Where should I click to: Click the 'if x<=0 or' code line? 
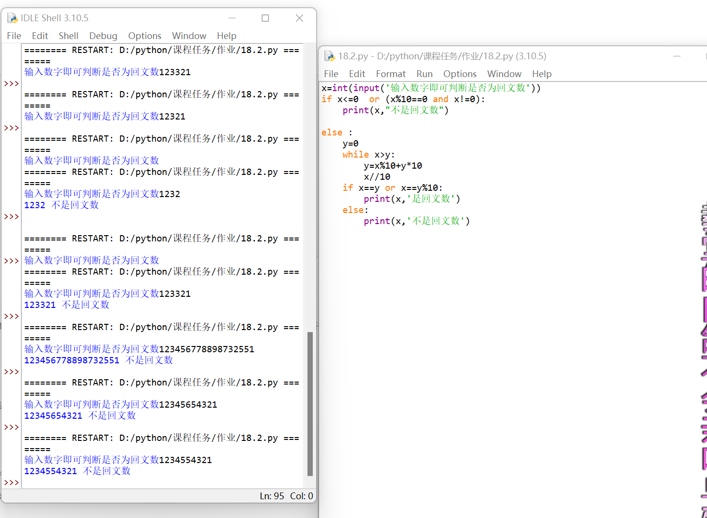pos(403,99)
